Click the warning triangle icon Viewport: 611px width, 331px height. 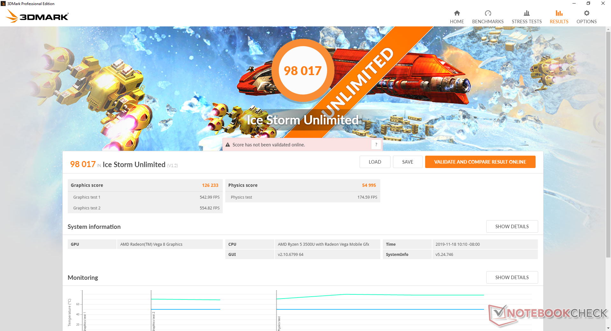[x=228, y=145]
